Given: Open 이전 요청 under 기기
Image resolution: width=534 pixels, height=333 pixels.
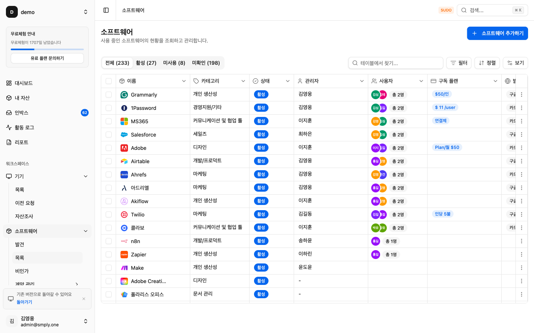Looking at the screenshot, I should pos(47,203).
